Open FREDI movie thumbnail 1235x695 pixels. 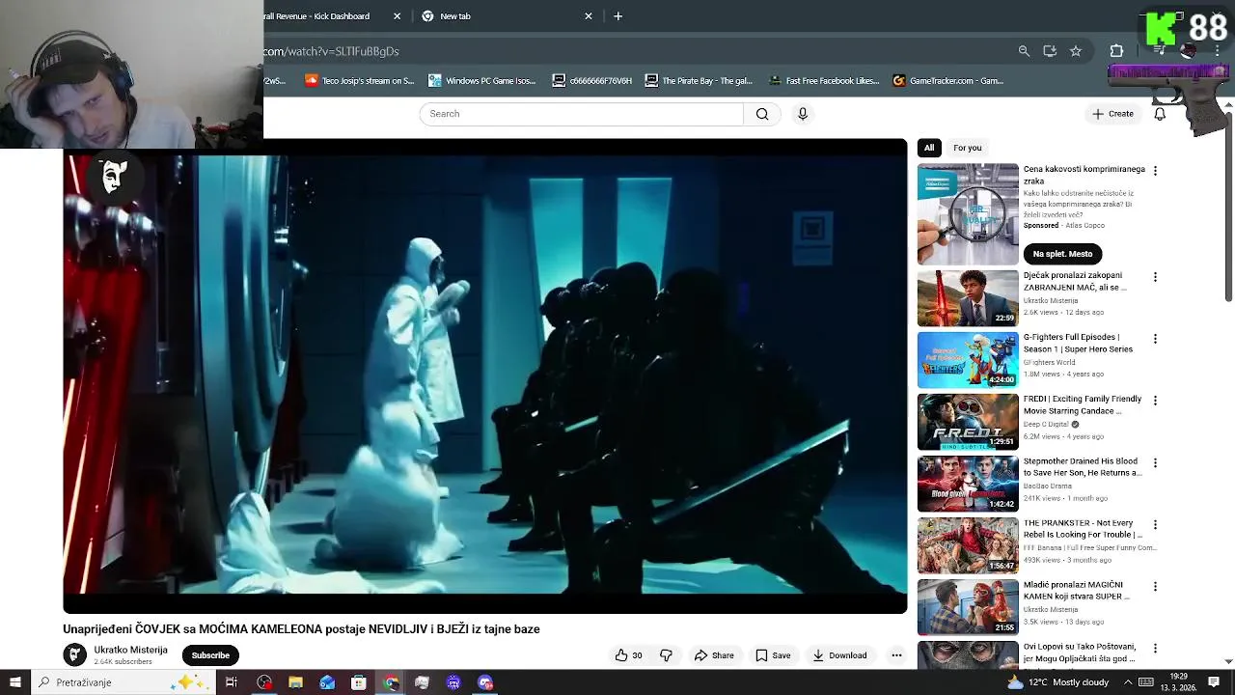[x=968, y=422]
